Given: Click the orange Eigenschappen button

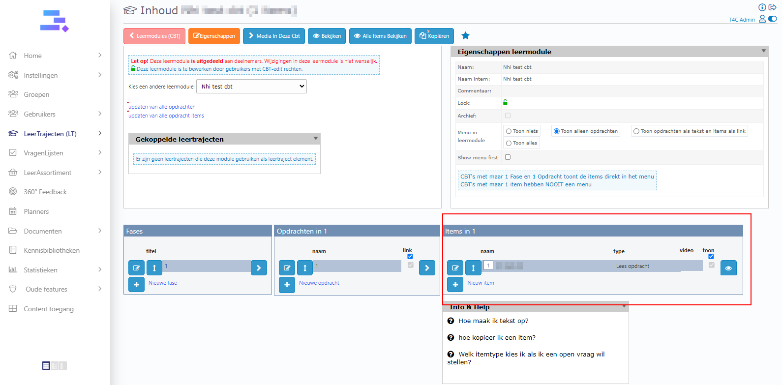Looking at the screenshot, I should (214, 36).
